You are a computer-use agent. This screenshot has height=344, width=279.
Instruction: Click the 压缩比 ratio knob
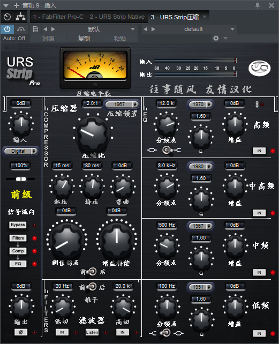[93, 134]
